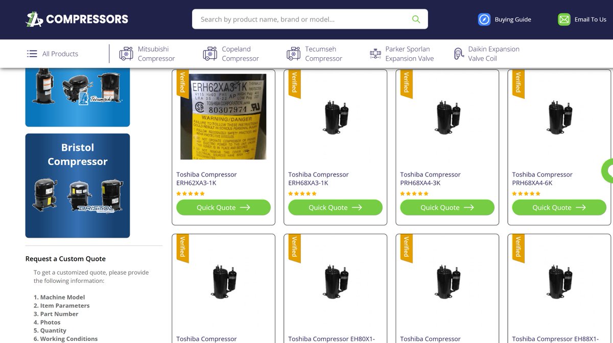Click the star rating under ERH62XA3-1K
Screen dimensions: 613x343
191,193
